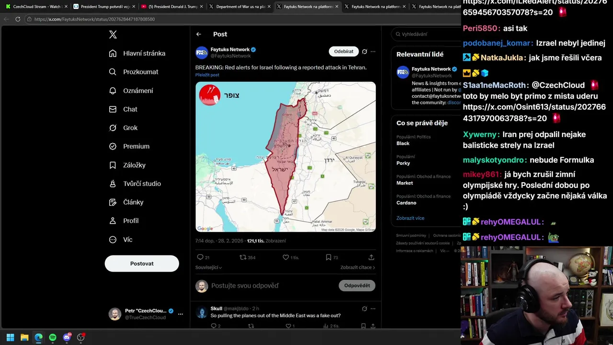The image size is (613, 345).
Task: Click the share icon on main post
Action: 371,257
